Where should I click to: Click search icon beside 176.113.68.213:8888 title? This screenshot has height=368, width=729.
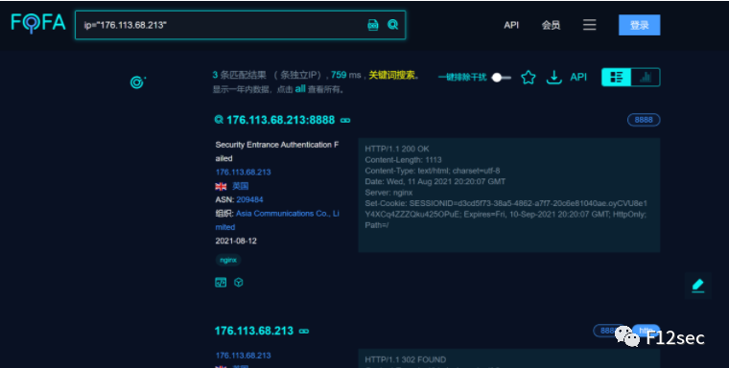point(219,120)
